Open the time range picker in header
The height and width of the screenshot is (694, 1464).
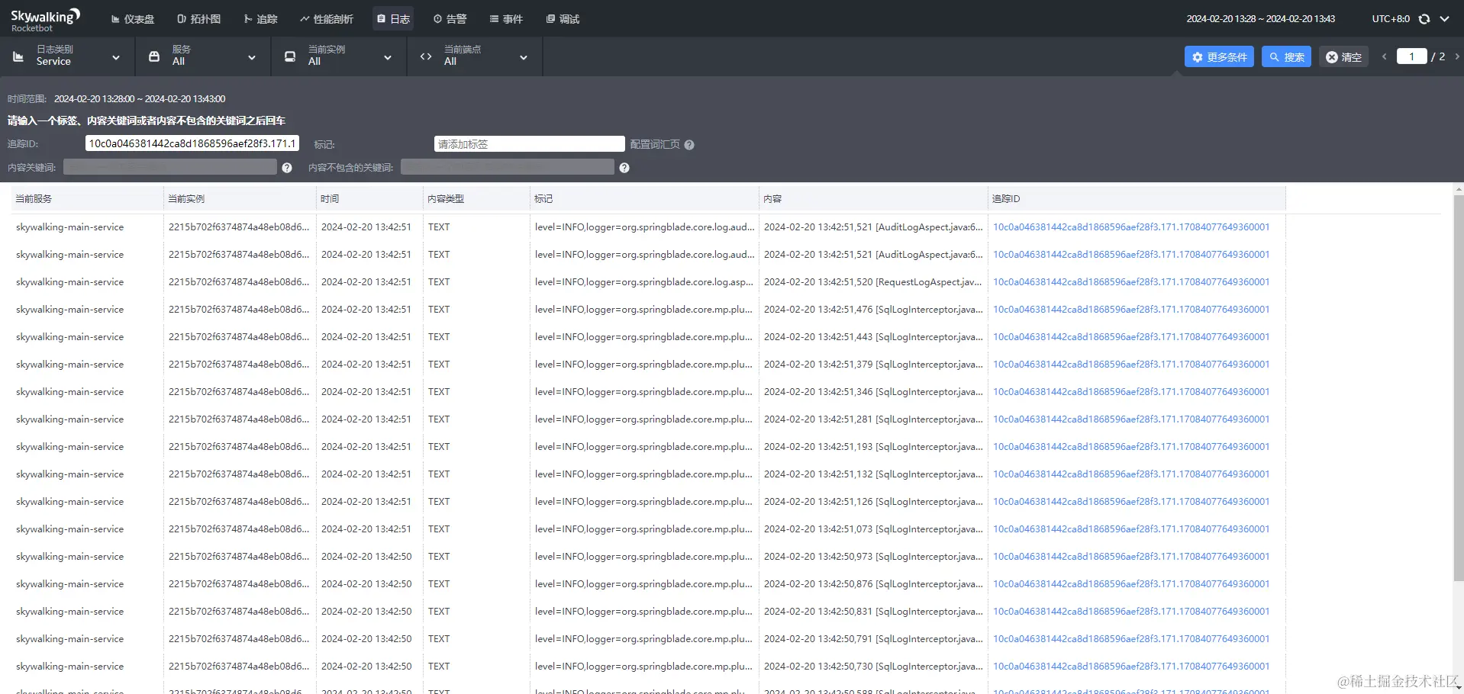click(x=1260, y=19)
